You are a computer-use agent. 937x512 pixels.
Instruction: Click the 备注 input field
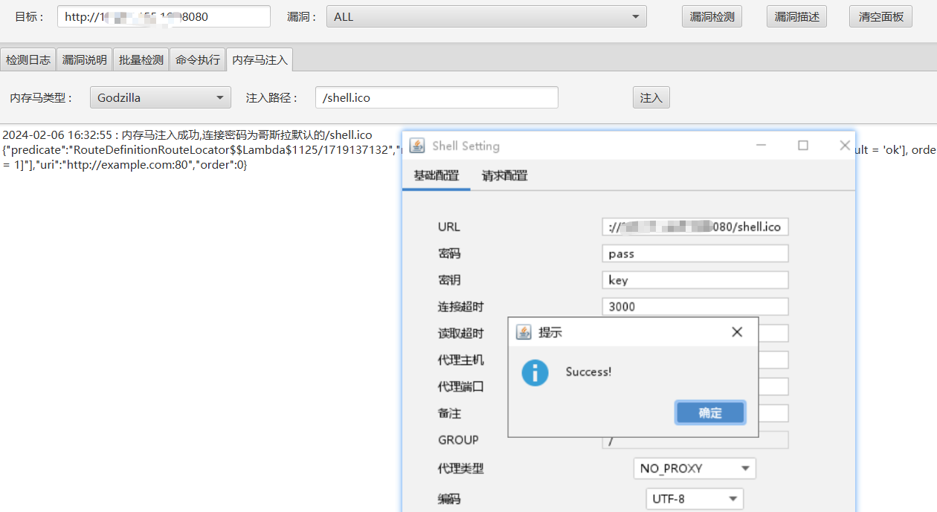[773, 413]
